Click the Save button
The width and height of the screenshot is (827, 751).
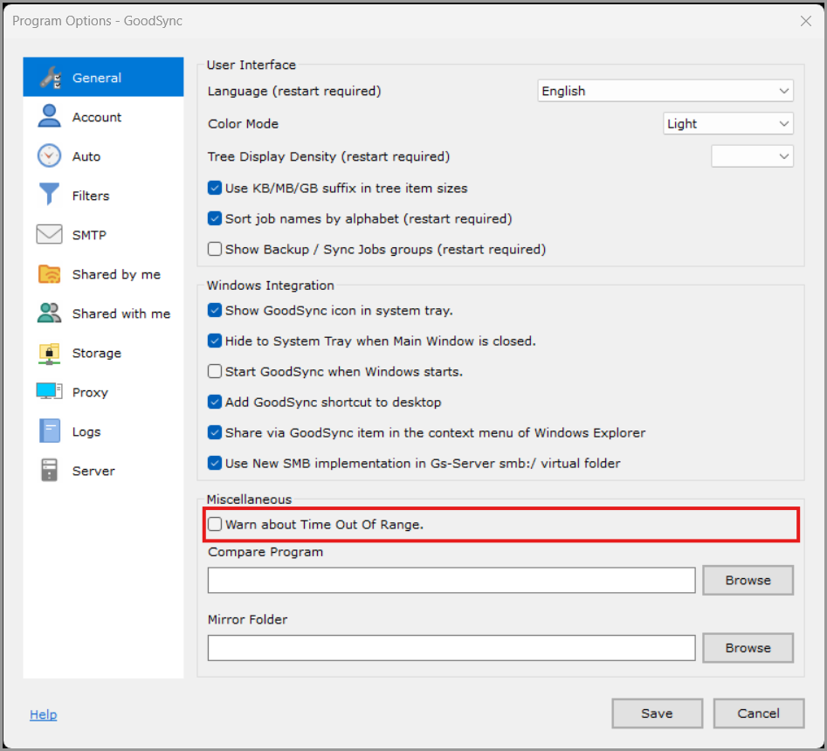[x=658, y=713]
